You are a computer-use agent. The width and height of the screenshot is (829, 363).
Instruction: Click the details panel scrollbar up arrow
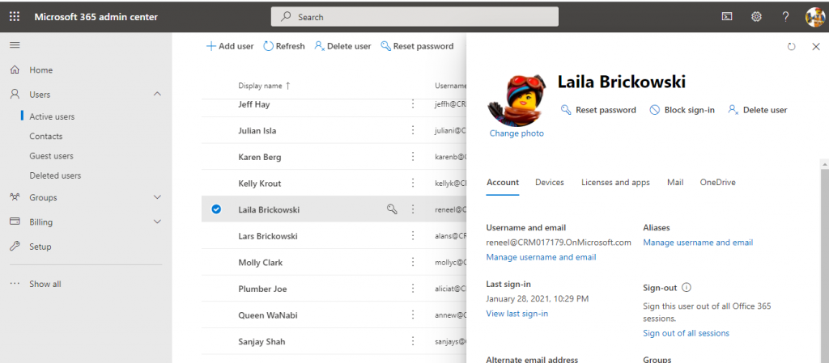(824, 165)
